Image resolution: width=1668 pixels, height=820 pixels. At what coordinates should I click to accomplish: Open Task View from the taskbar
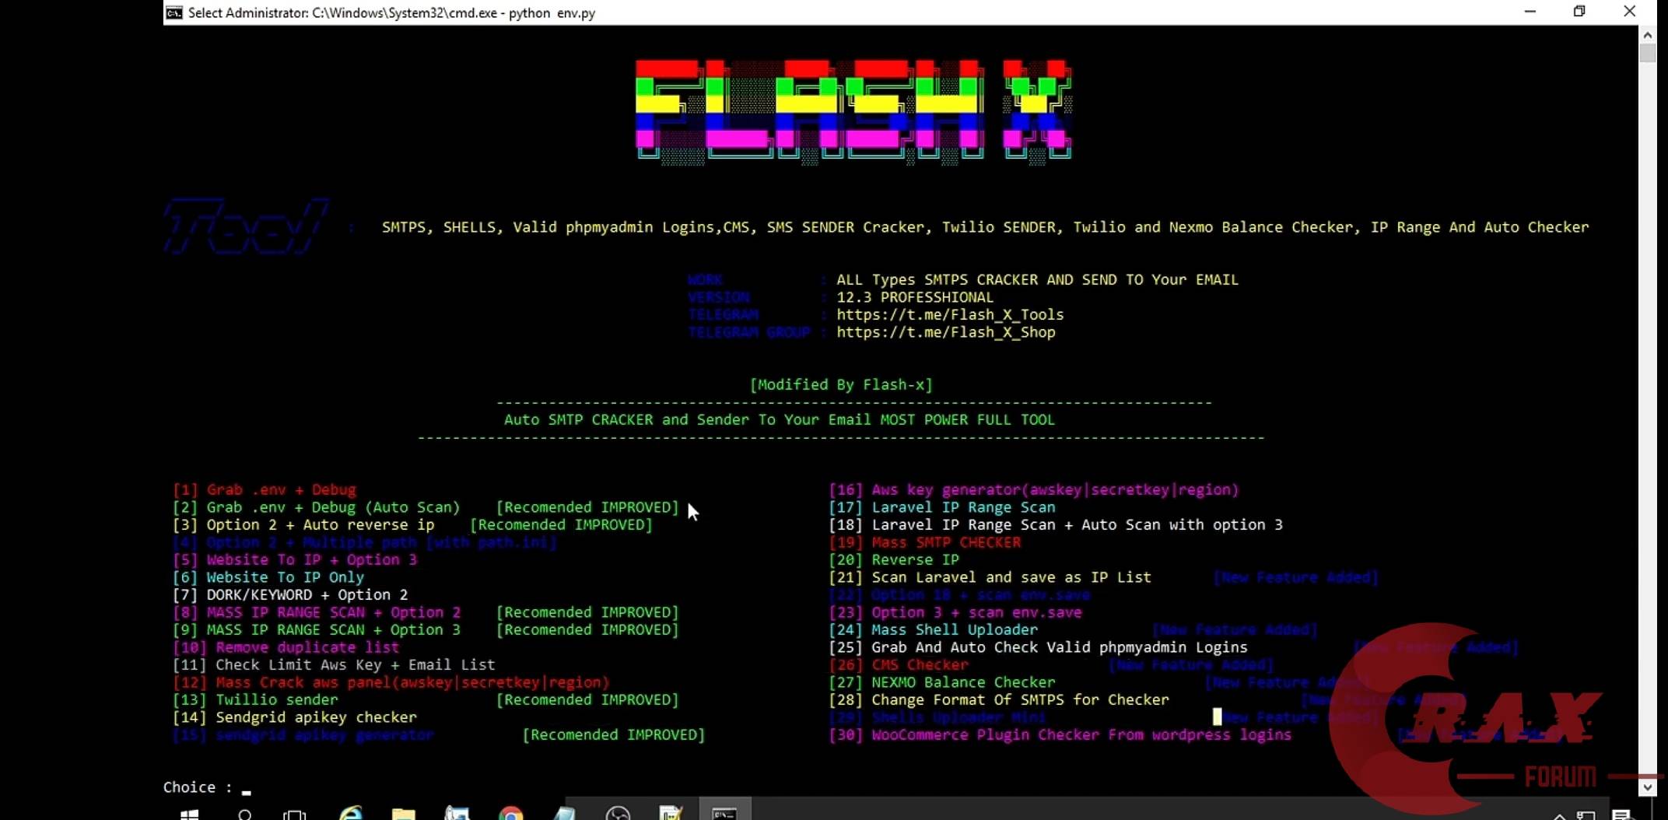tap(295, 815)
